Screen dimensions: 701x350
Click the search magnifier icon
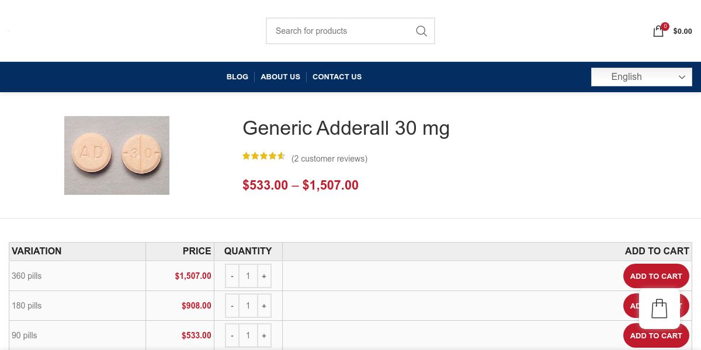point(421,31)
